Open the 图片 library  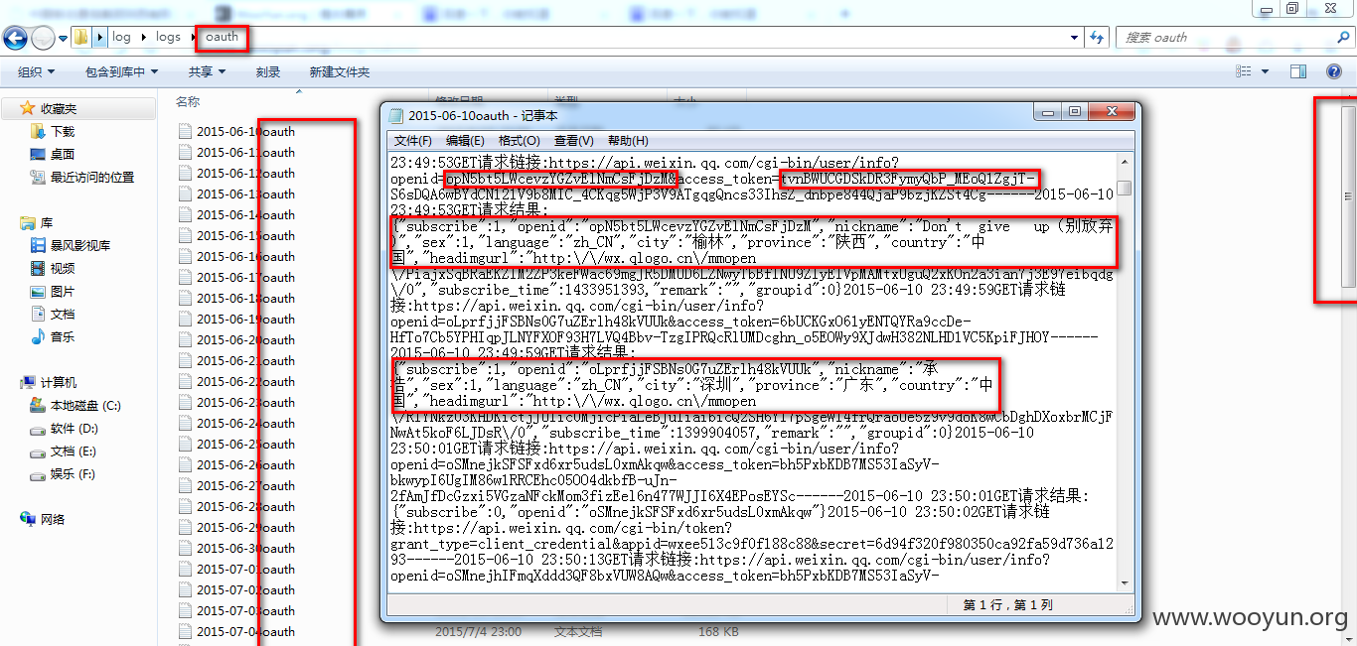point(63,291)
